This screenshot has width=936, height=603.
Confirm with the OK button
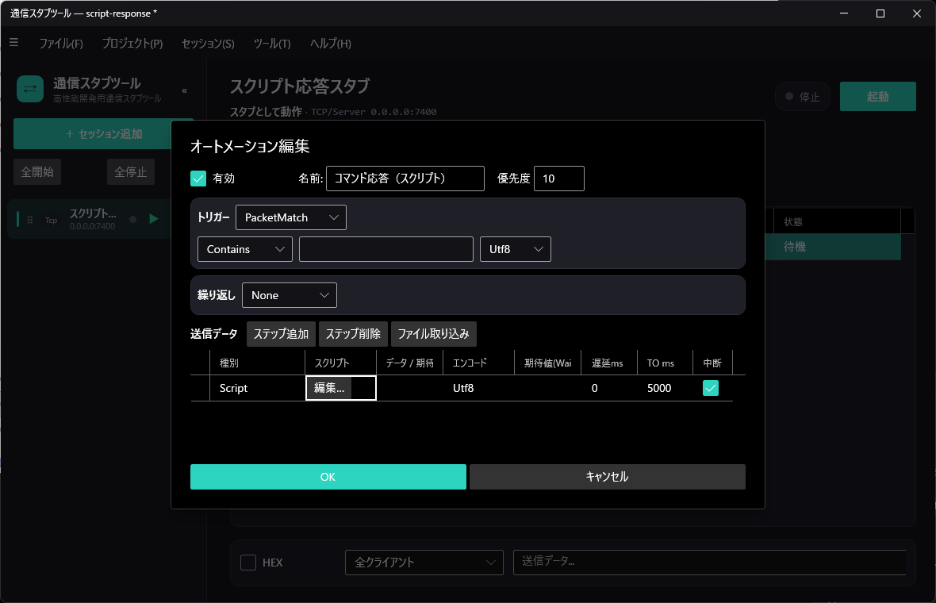point(328,477)
